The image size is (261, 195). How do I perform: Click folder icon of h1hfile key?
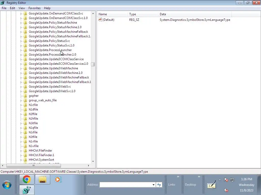25,119
